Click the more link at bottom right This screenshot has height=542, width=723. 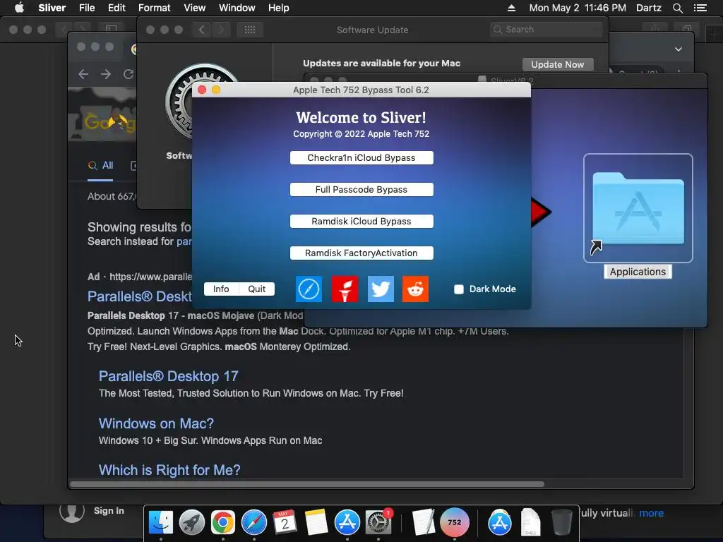(651, 513)
